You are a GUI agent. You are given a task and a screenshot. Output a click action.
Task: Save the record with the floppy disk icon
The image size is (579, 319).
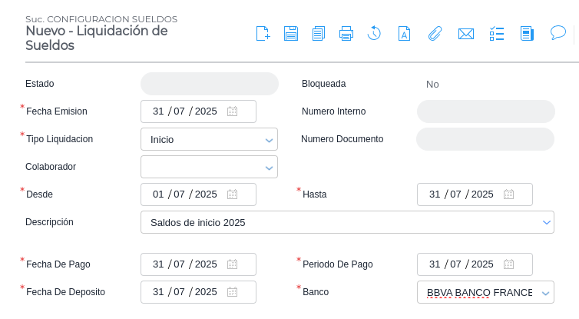[x=291, y=33]
